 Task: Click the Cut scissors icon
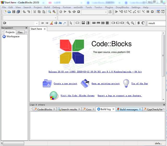(x=35, y=11)
